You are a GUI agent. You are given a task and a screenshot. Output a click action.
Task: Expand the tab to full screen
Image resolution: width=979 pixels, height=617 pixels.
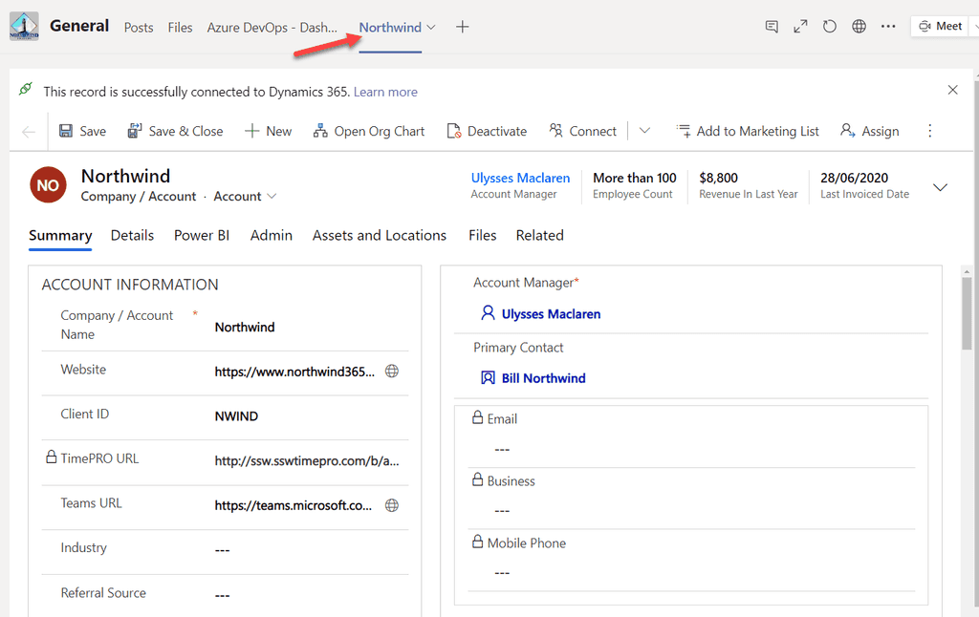[x=800, y=27]
